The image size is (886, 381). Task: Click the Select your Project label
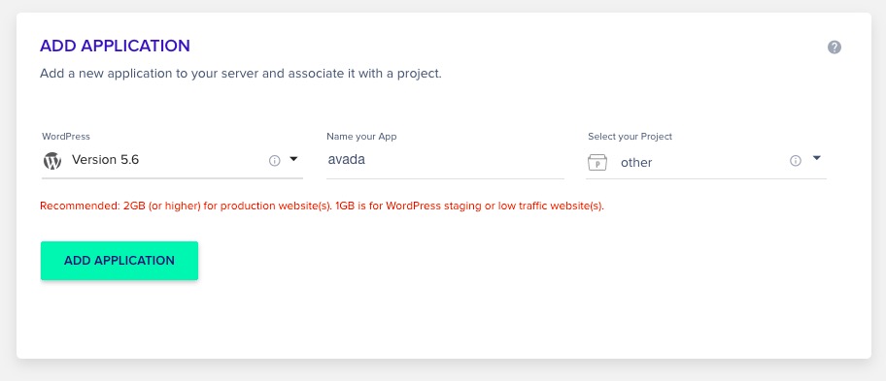[630, 137]
